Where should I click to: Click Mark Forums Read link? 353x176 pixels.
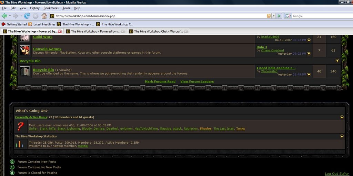[x=160, y=81]
